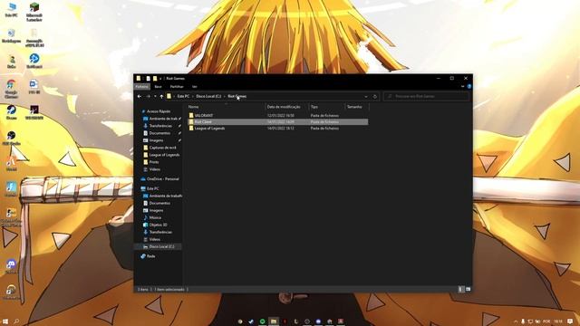Go back with the back arrow
The width and height of the screenshot is (580, 326).
[140, 97]
